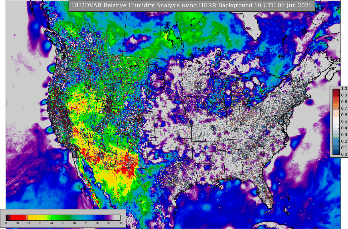Click the UU2DVAR Relative Humidity Analysis title
348x229 pixels.
coord(192,6)
